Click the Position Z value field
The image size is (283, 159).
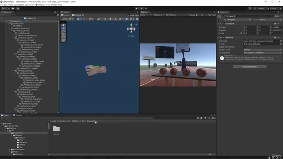pos(277,27)
